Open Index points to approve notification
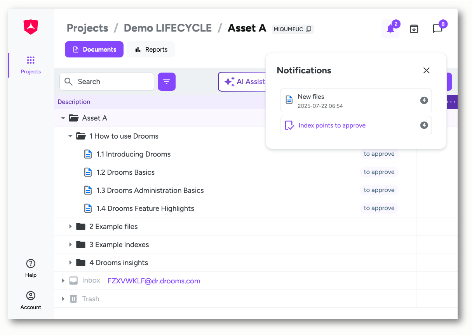 tap(356, 125)
